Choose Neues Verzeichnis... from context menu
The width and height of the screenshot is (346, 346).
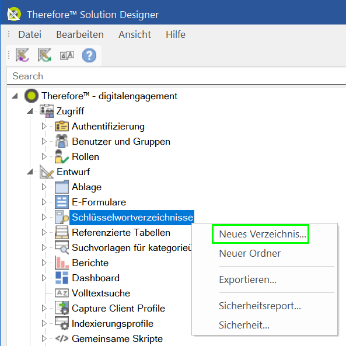click(263, 234)
